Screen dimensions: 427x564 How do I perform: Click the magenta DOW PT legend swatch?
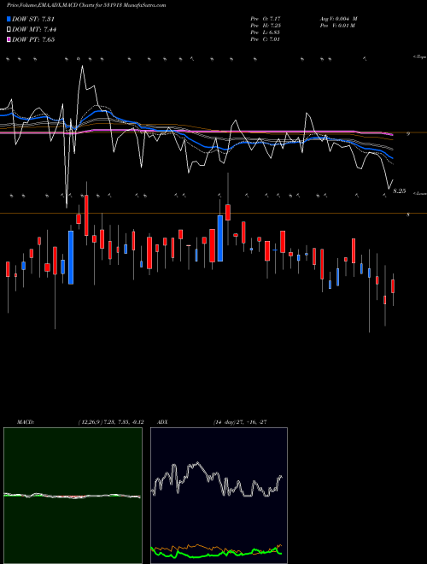coord(9,39)
